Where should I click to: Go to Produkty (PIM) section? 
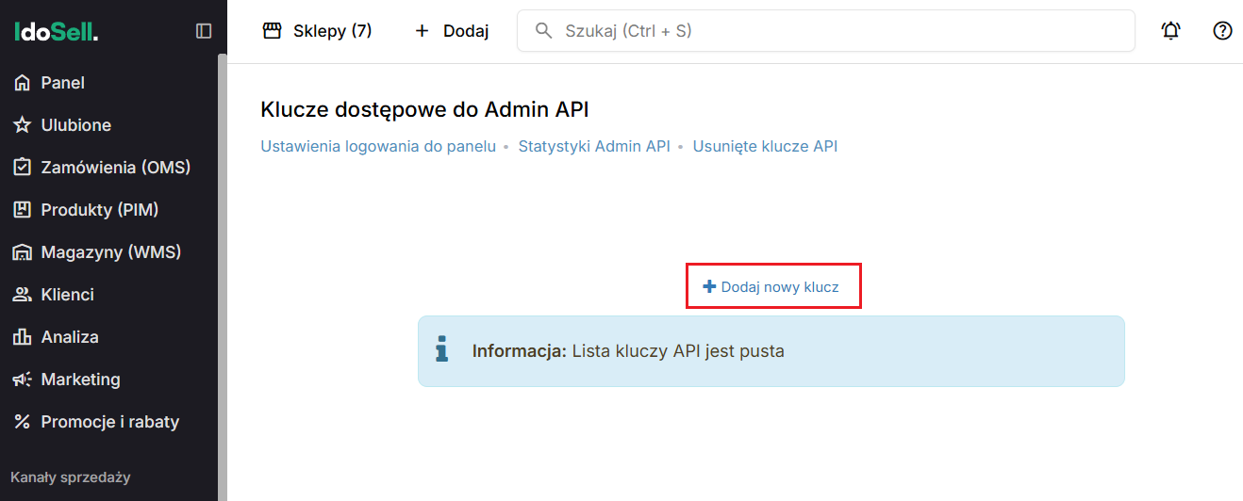coord(99,210)
